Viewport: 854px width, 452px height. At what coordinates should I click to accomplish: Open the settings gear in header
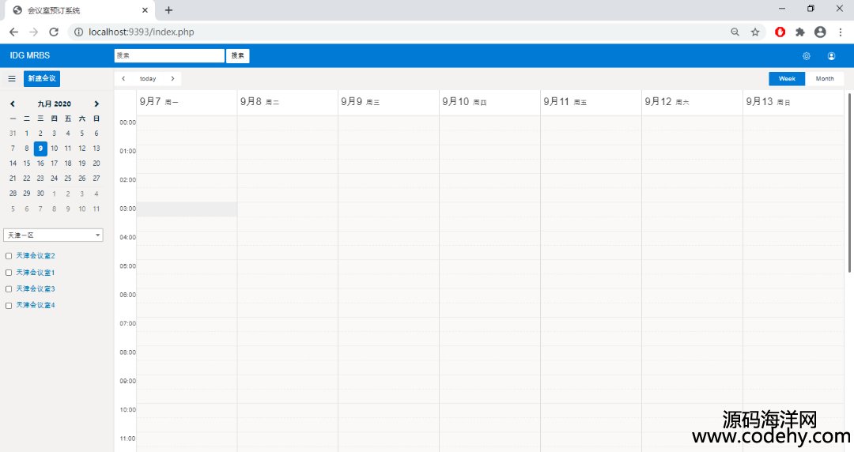807,56
